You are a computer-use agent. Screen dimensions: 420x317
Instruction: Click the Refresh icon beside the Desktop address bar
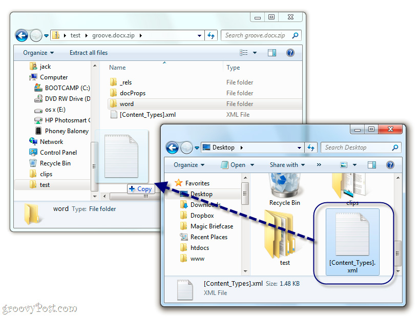coord(311,147)
